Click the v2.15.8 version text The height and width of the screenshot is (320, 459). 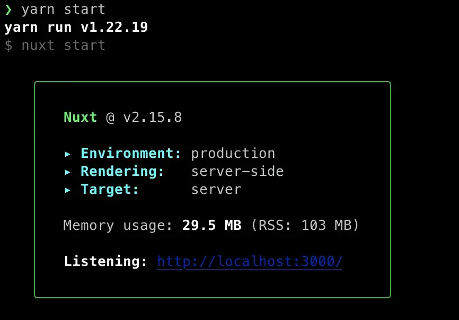[153, 118]
